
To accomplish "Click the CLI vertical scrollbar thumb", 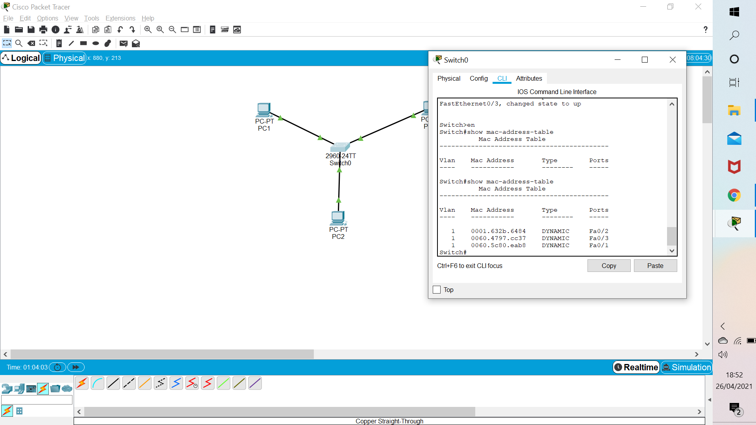I will pos(672,236).
